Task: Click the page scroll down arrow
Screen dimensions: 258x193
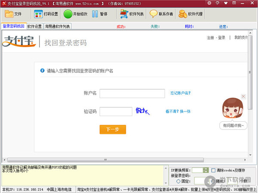Action: pyautogui.click(x=250, y=155)
